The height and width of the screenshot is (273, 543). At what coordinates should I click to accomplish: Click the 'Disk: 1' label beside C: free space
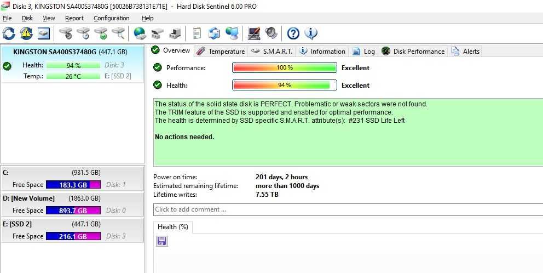116,185
